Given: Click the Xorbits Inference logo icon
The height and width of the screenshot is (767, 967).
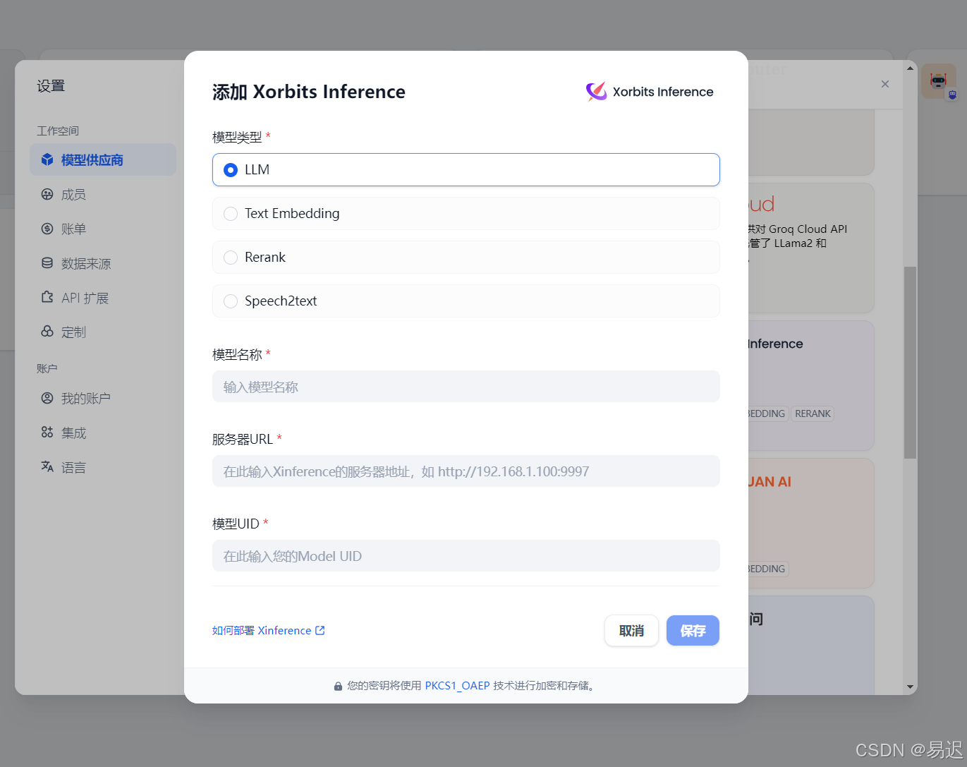Looking at the screenshot, I should pyautogui.click(x=597, y=92).
